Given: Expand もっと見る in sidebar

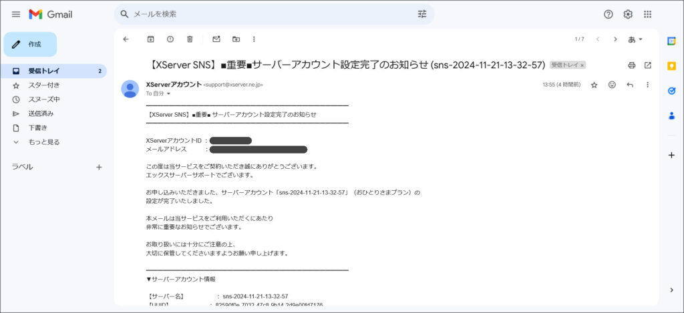Looking at the screenshot, I should coord(44,142).
